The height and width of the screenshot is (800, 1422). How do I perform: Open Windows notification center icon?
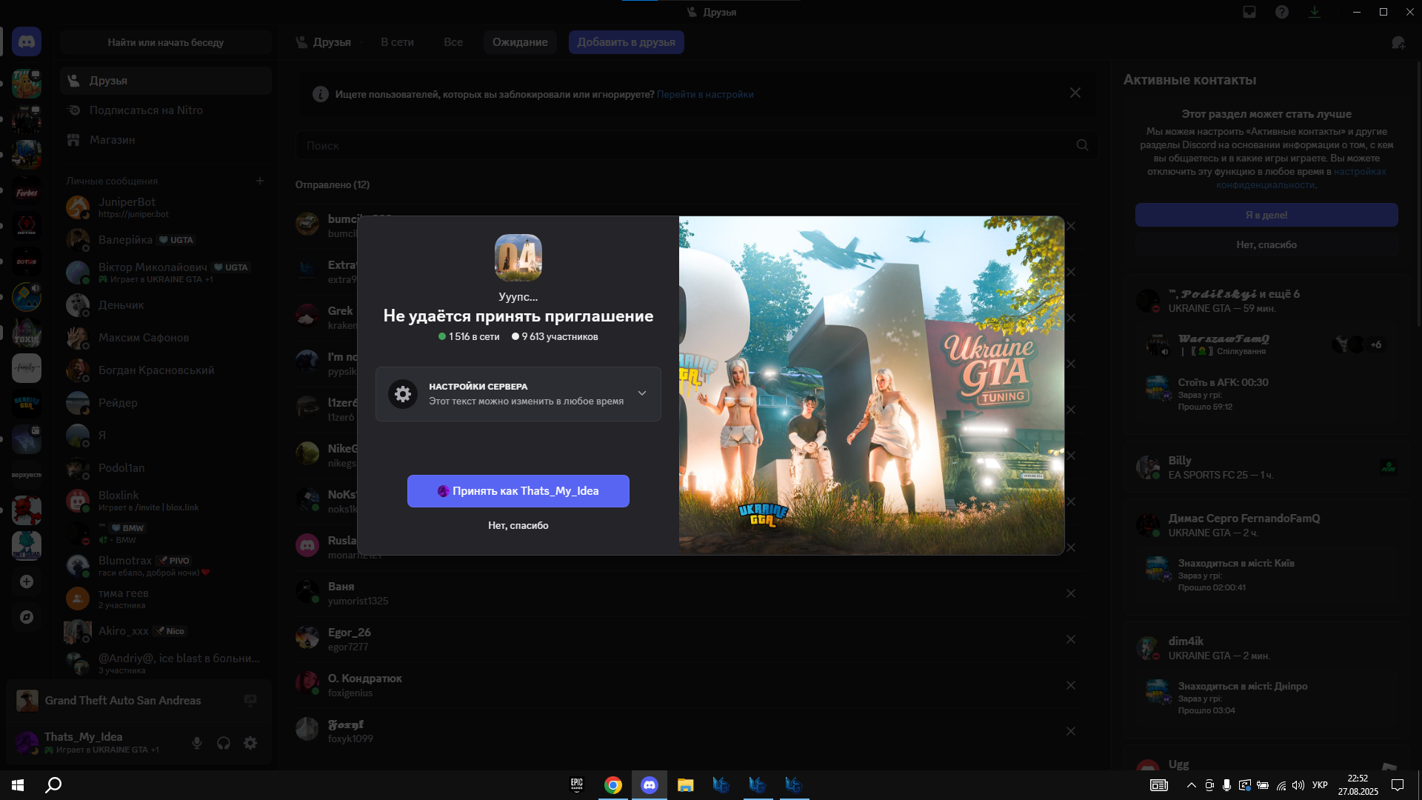tap(1398, 785)
